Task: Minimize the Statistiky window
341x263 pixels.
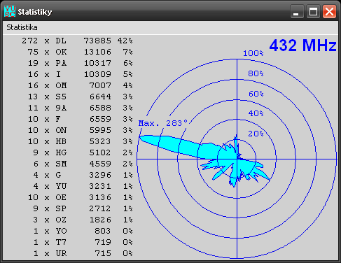Action: pos(297,11)
